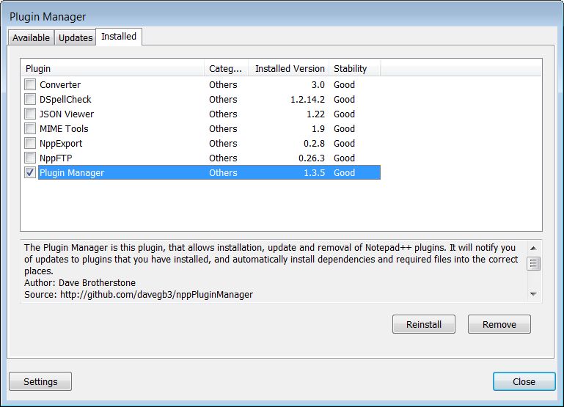This screenshot has width=564, height=407.
Task: Click version 1.9 in MIME Tools row
Action: pyautogui.click(x=318, y=129)
